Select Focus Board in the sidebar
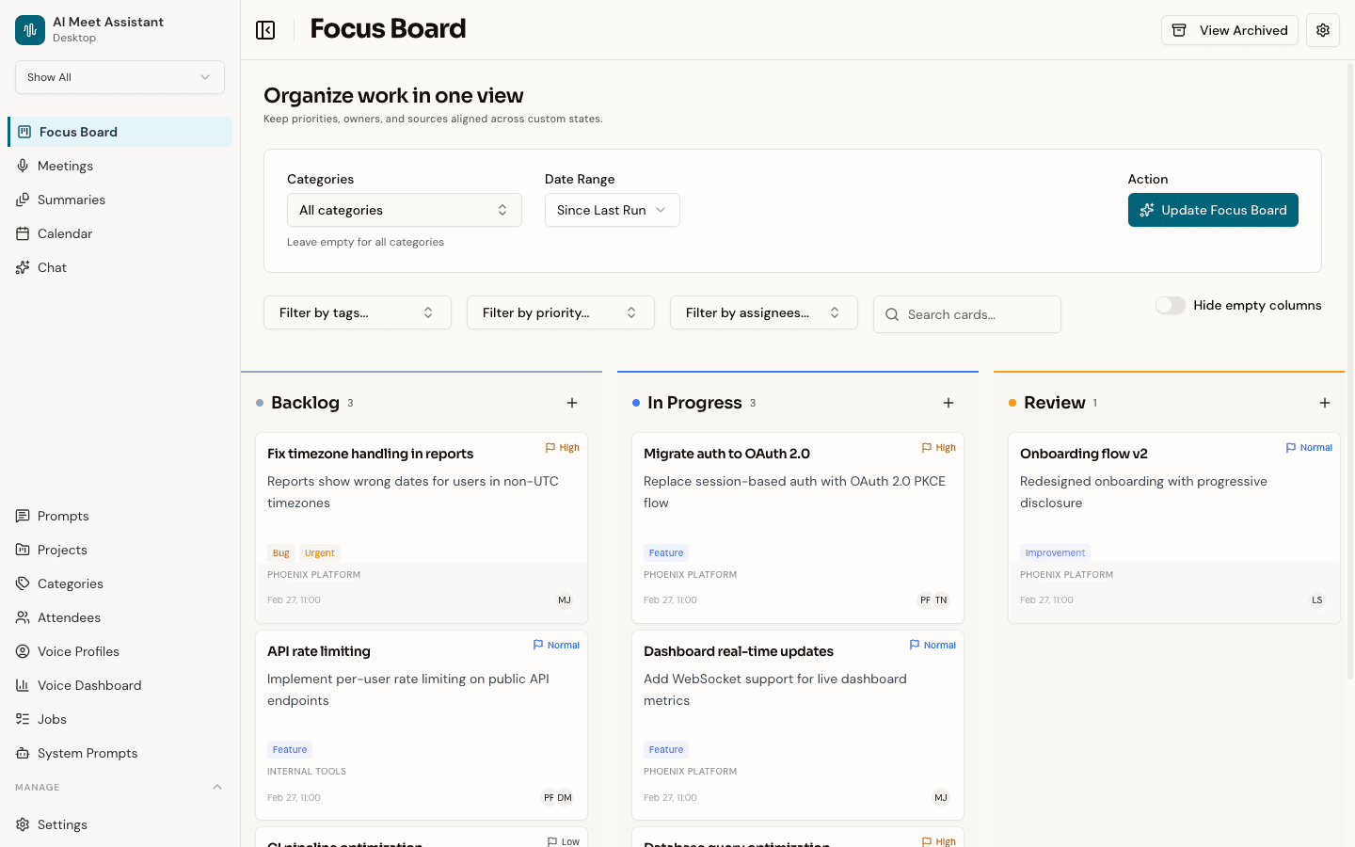Image resolution: width=1355 pixels, height=847 pixels. tap(79, 132)
